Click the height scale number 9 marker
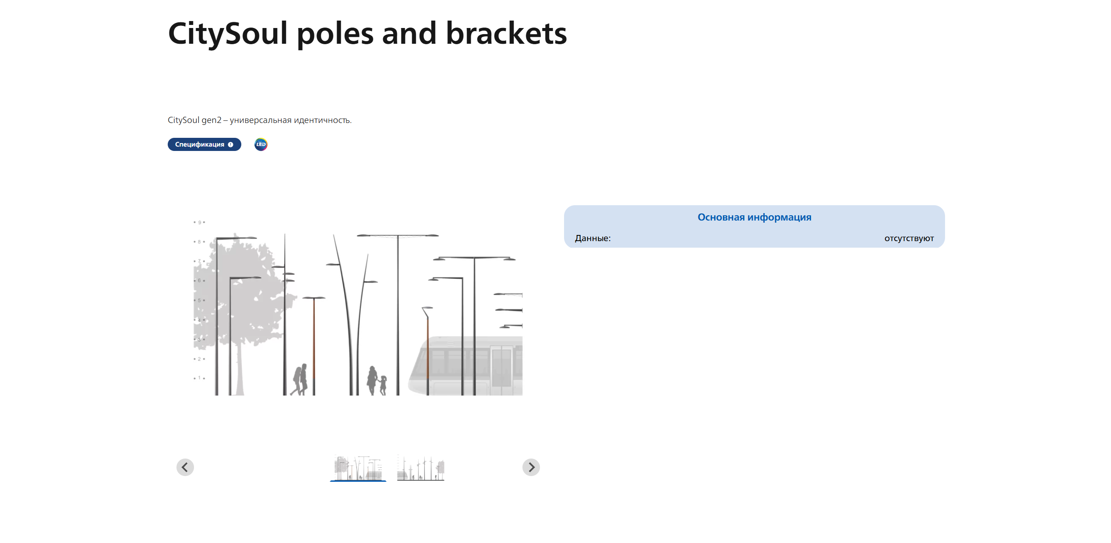 click(199, 222)
